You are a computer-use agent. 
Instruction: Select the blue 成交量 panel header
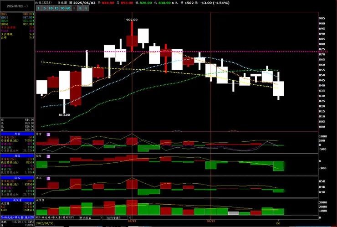coord(17,200)
